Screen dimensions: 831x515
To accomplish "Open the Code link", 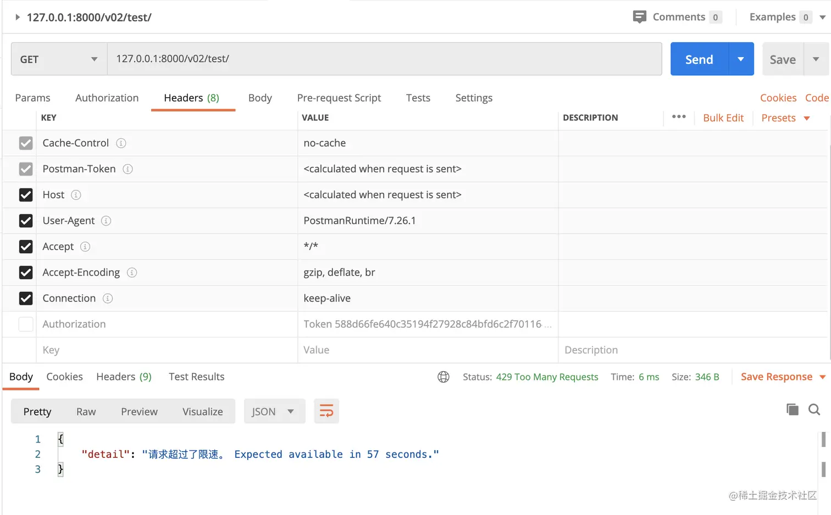I will pyautogui.click(x=817, y=98).
